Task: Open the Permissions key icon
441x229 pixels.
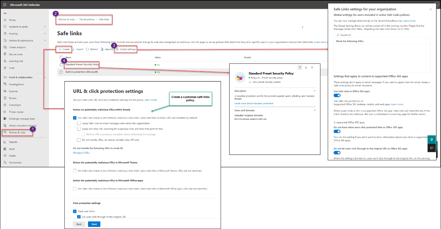Action: pos(5,162)
